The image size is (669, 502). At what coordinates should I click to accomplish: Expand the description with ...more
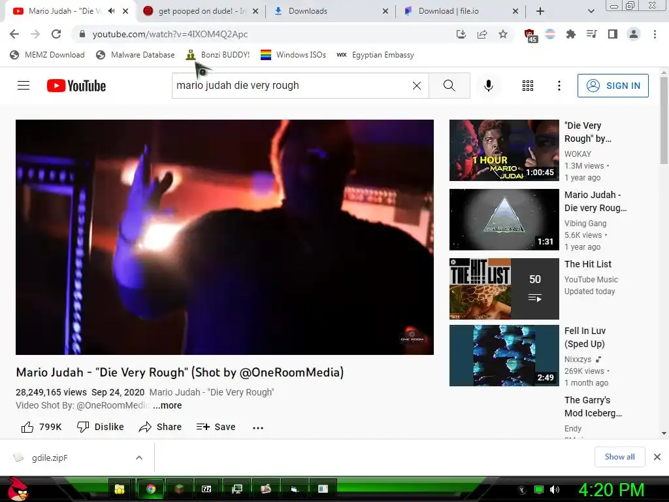(167, 405)
